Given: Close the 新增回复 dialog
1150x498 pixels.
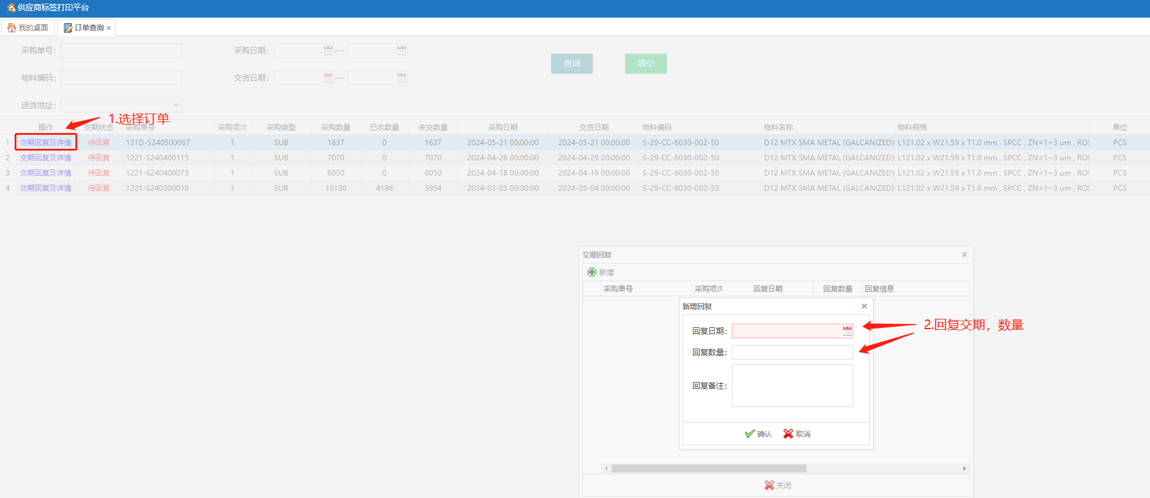Looking at the screenshot, I should point(864,306).
